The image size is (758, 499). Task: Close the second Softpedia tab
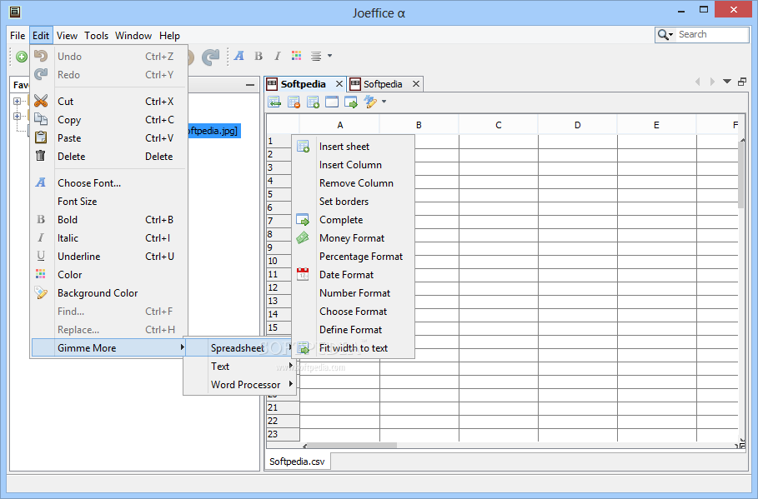tap(416, 84)
